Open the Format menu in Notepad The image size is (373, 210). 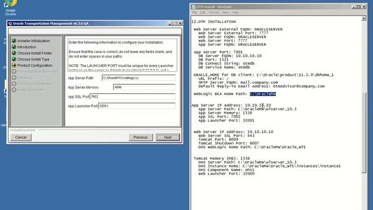[214, 12]
